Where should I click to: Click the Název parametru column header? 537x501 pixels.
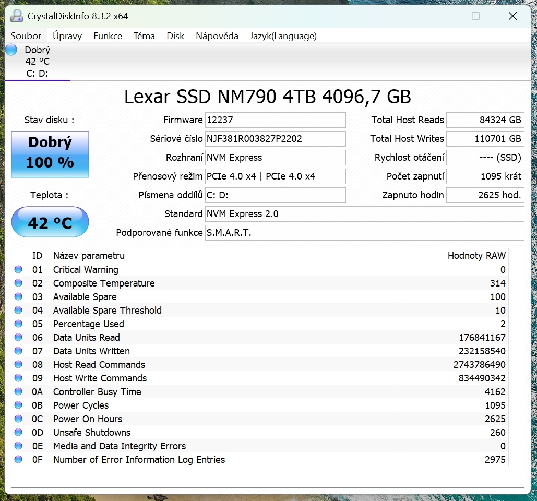tap(89, 256)
